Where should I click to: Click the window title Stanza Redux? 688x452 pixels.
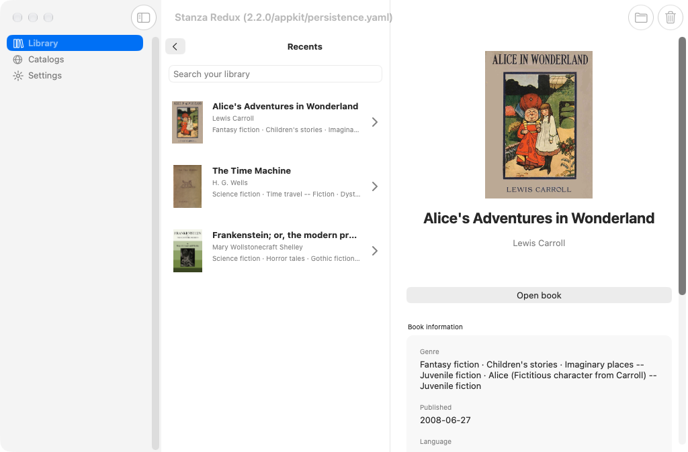pos(284,17)
